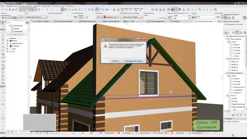
Task: Collapse "Планы конструктив" folder in navigator
Action: pos(227,73)
